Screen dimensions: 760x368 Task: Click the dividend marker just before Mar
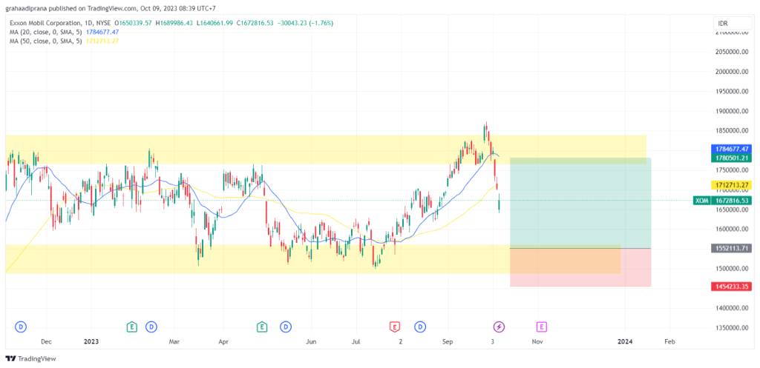point(151,327)
